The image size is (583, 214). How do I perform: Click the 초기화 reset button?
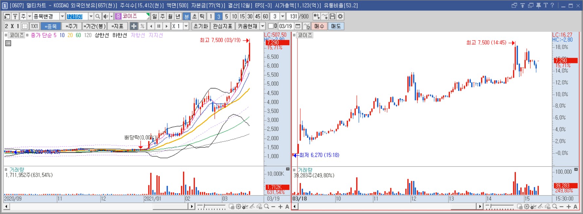(x=201, y=26)
